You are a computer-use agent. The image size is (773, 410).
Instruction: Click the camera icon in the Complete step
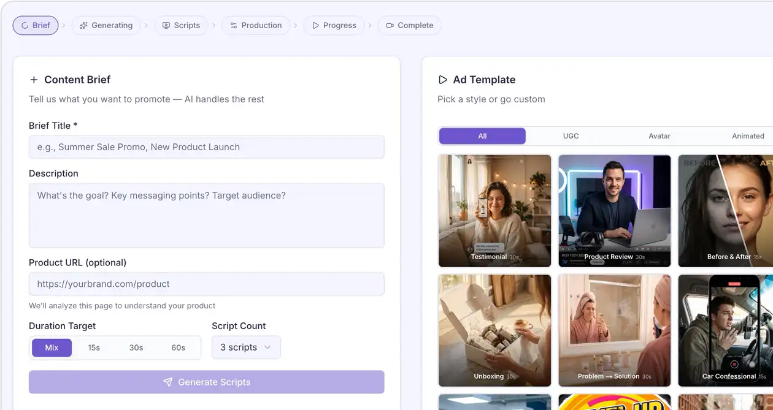coord(390,26)
